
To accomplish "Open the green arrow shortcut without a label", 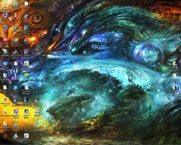I will coord(26,76).
